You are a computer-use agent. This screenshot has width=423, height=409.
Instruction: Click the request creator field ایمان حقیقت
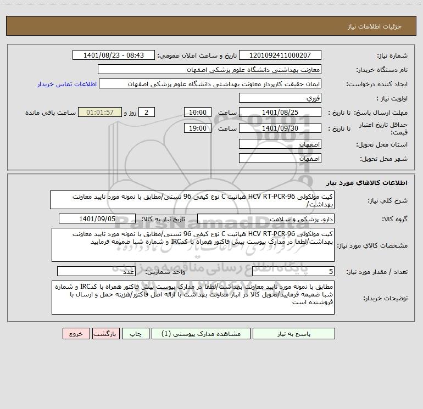pos(210,84)
